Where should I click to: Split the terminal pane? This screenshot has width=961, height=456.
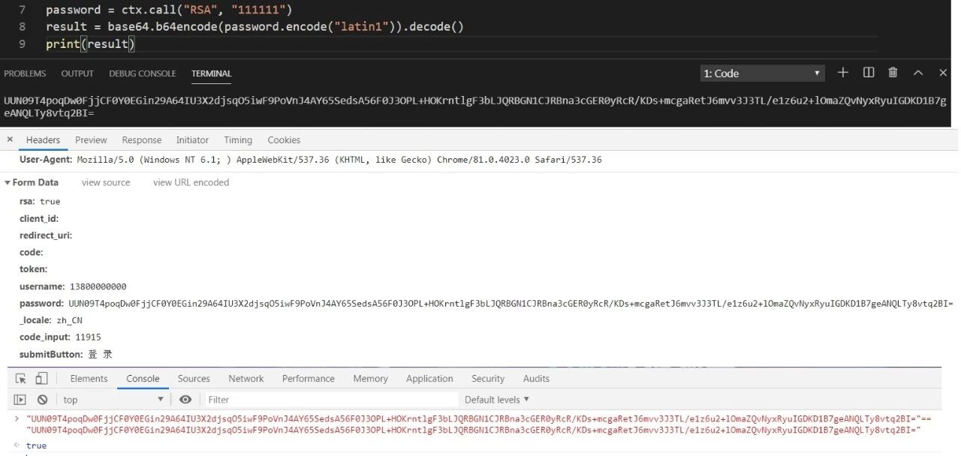[x=869, y=73]
